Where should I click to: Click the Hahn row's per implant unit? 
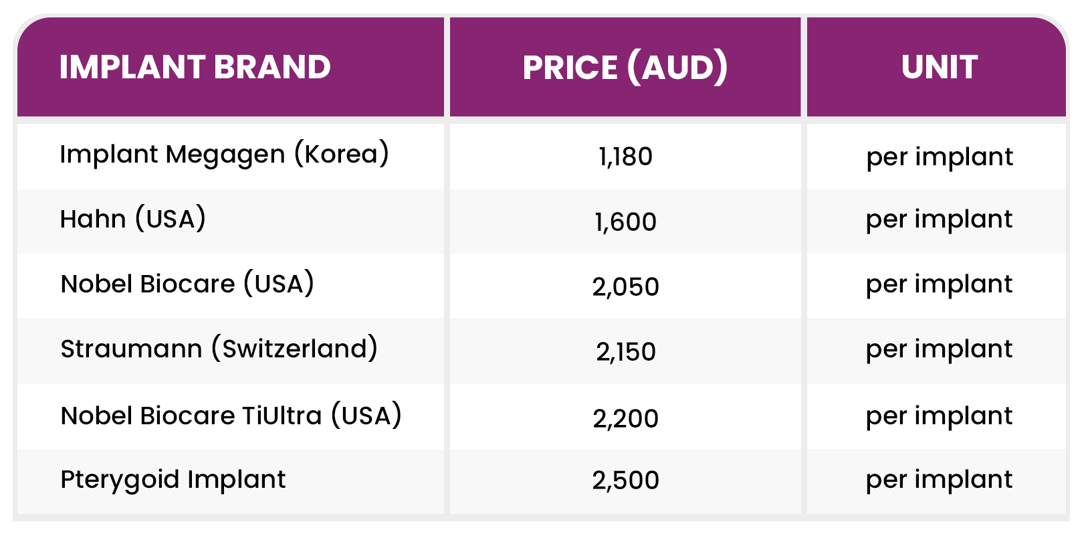pyautogui.click(x=939, y=219)
